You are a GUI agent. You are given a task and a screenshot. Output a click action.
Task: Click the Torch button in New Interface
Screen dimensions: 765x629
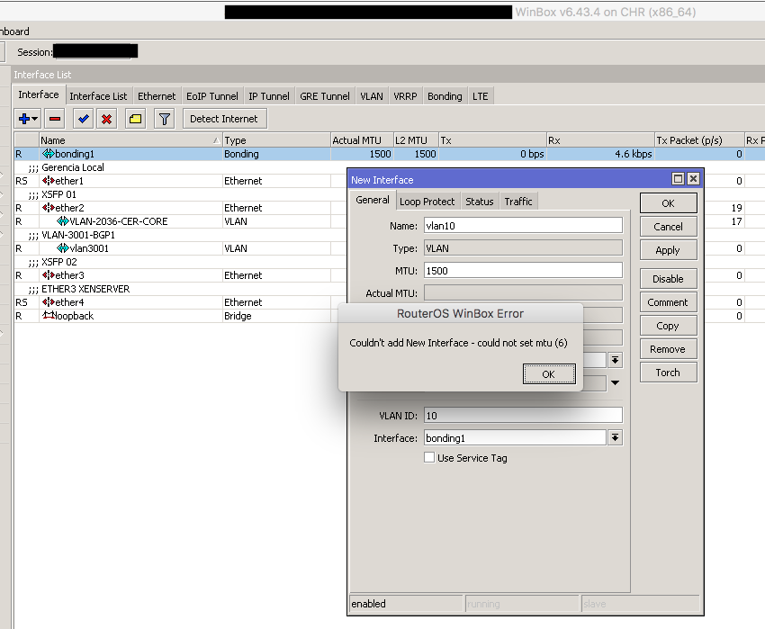coord(667,373)
